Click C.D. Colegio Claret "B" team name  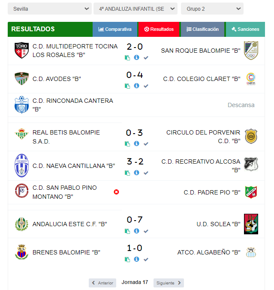(x=202, y=79)
